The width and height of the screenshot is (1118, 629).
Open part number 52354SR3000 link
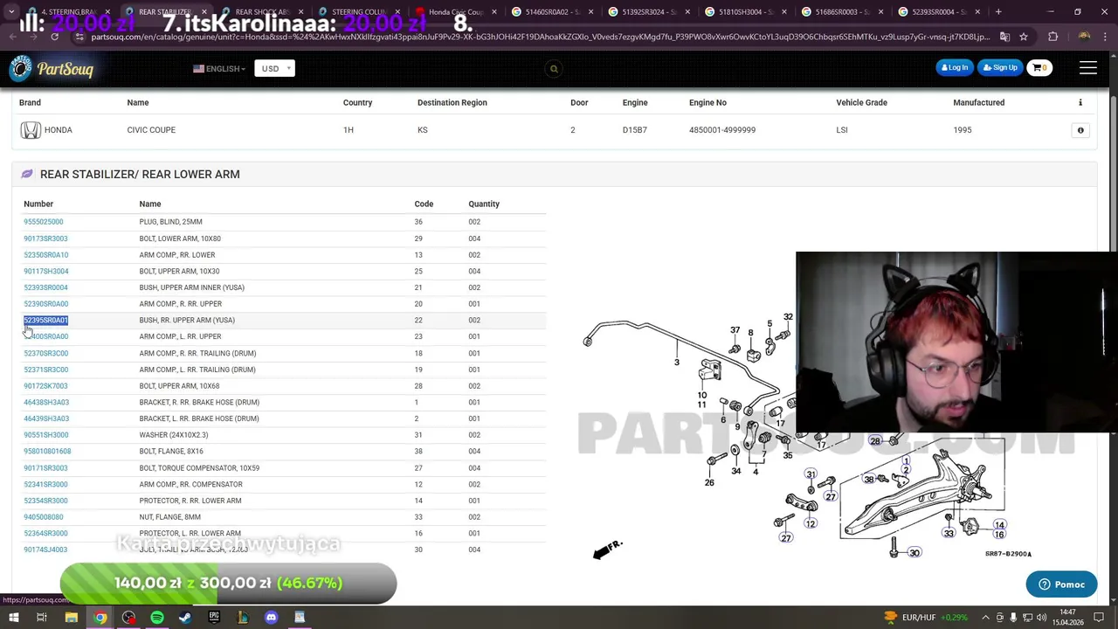click(45, 501)
